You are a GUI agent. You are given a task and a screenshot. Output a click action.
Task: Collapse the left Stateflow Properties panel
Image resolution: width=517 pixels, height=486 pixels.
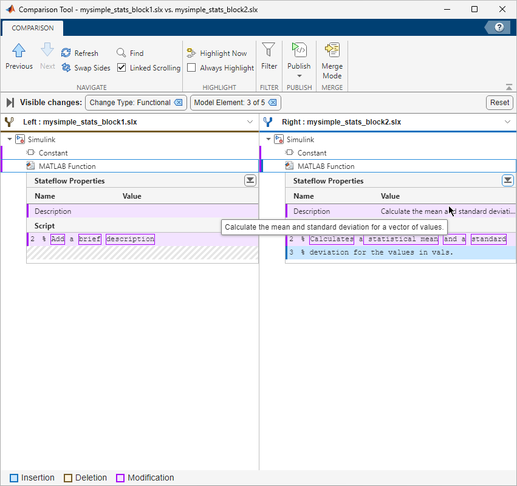250,180
